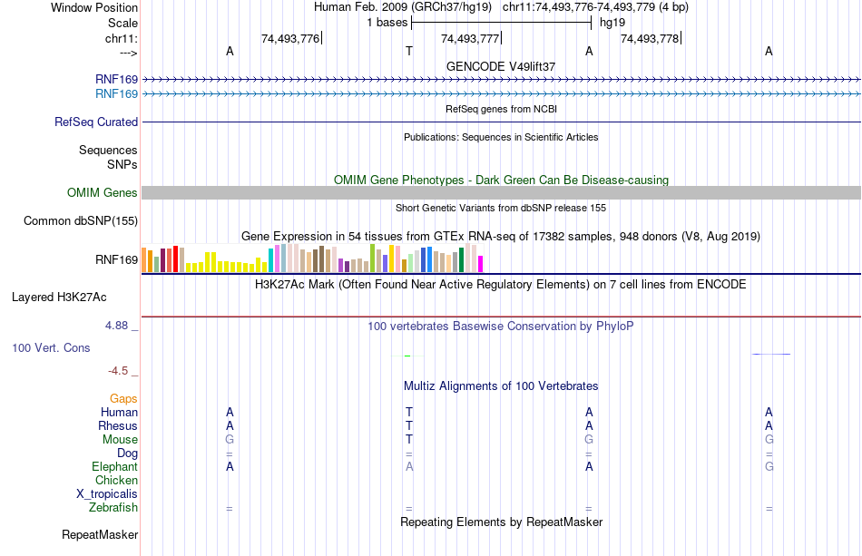The width and height of the screenshot is (862, 556).
Task: Select the X_tropicalis alignment row label
Action: 107,494
